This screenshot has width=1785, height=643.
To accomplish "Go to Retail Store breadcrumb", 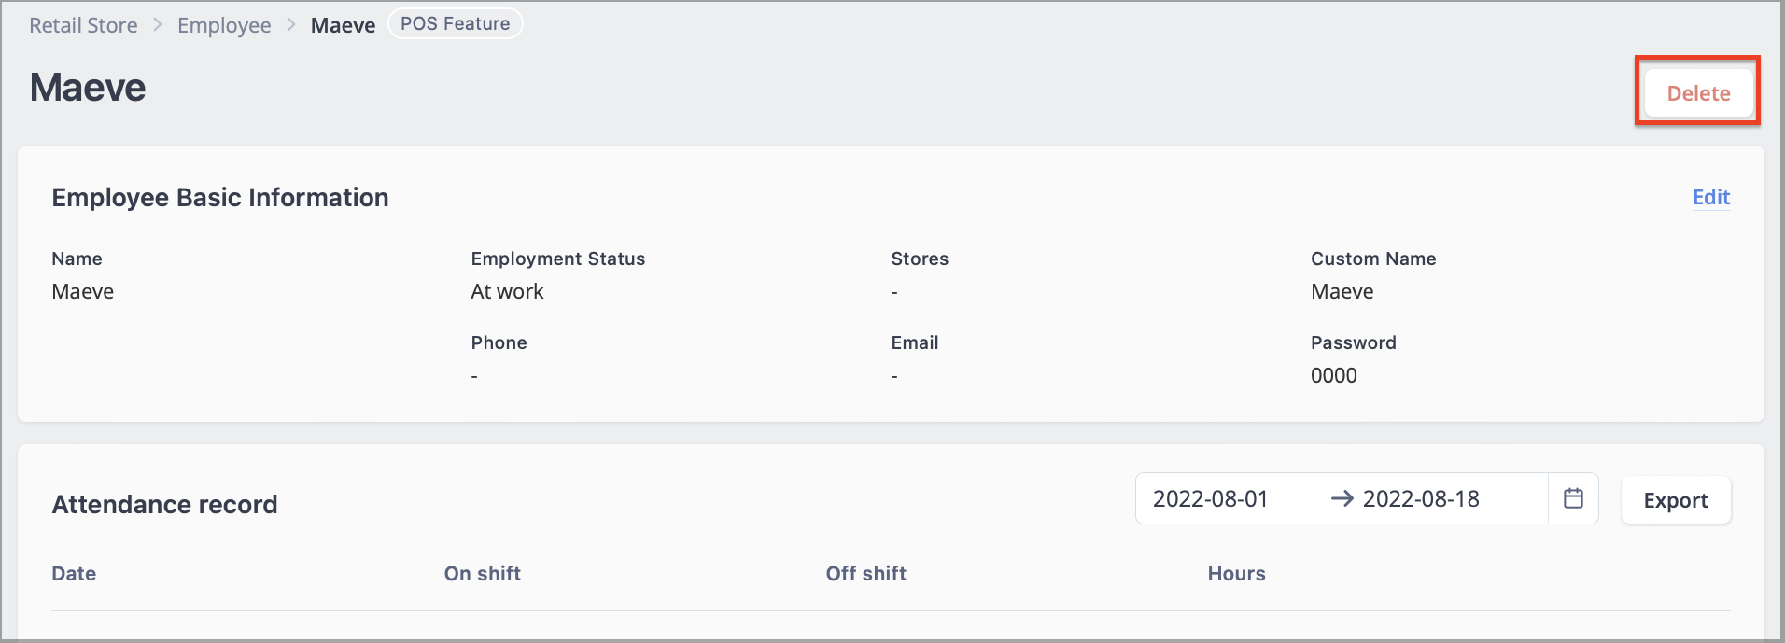I will click(83, 25).
